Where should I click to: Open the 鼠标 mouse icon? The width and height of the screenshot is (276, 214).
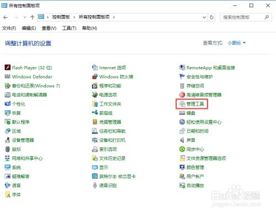[x=8, y=149]
